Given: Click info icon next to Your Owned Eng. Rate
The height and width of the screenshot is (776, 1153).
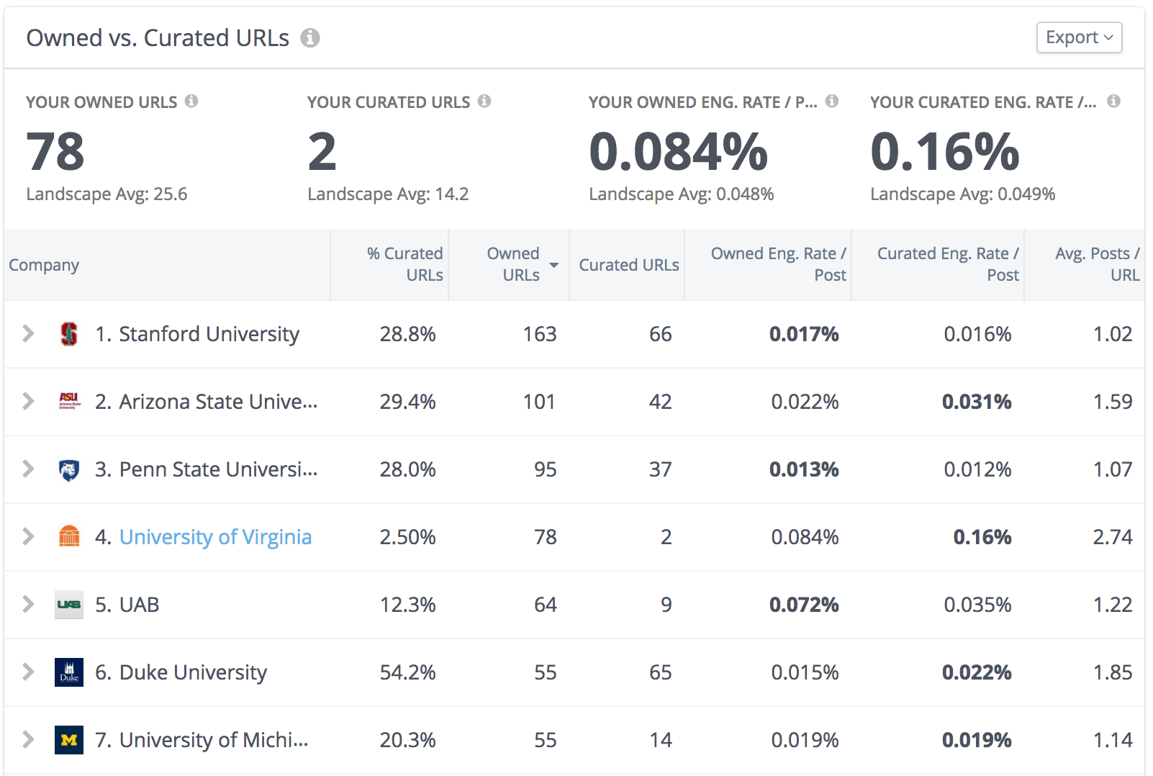Looking at the screenshot, I should tap(832, 101).
